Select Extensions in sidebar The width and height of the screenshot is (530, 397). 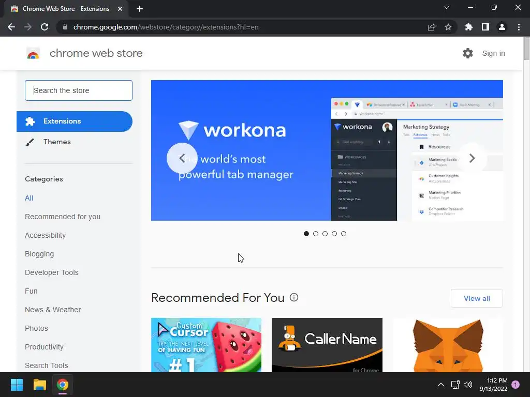point(75,121)
